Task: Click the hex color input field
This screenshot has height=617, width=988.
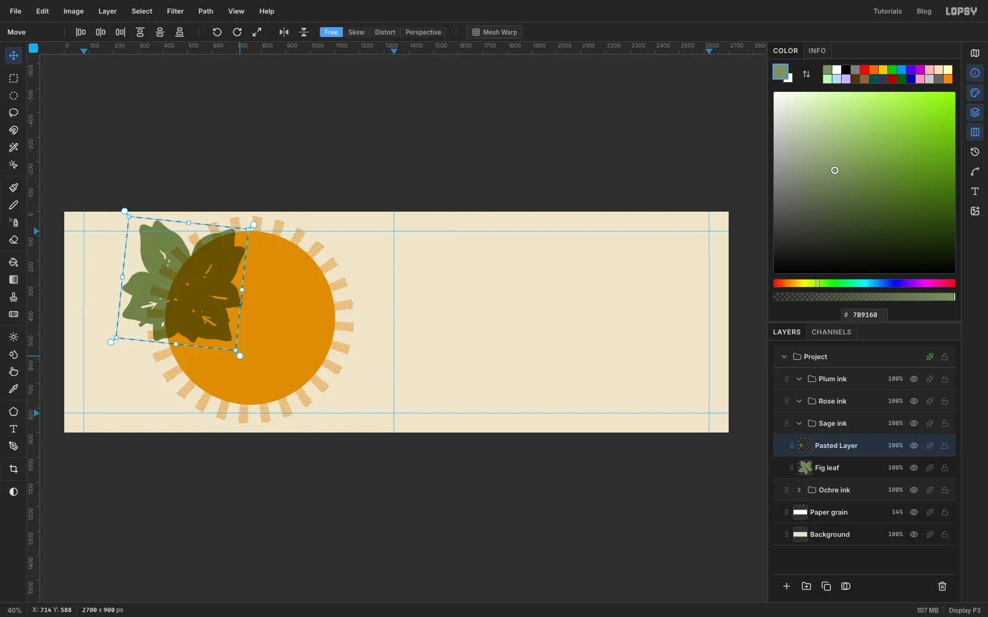Action: pyautogui.click(x=865, y=315)
